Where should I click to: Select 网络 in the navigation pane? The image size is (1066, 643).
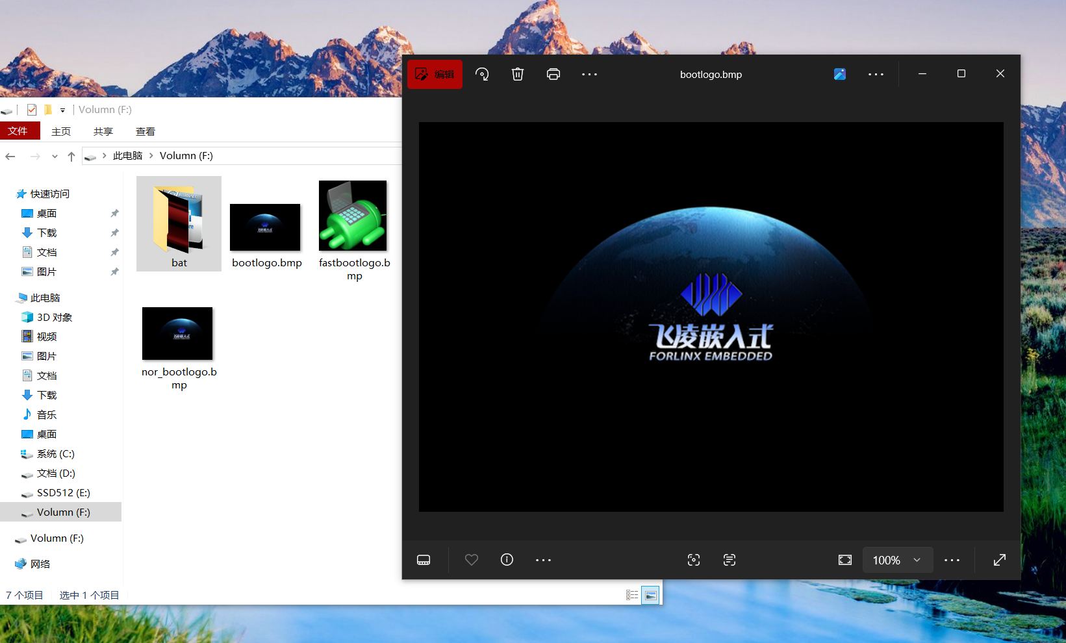click(40, 564)
